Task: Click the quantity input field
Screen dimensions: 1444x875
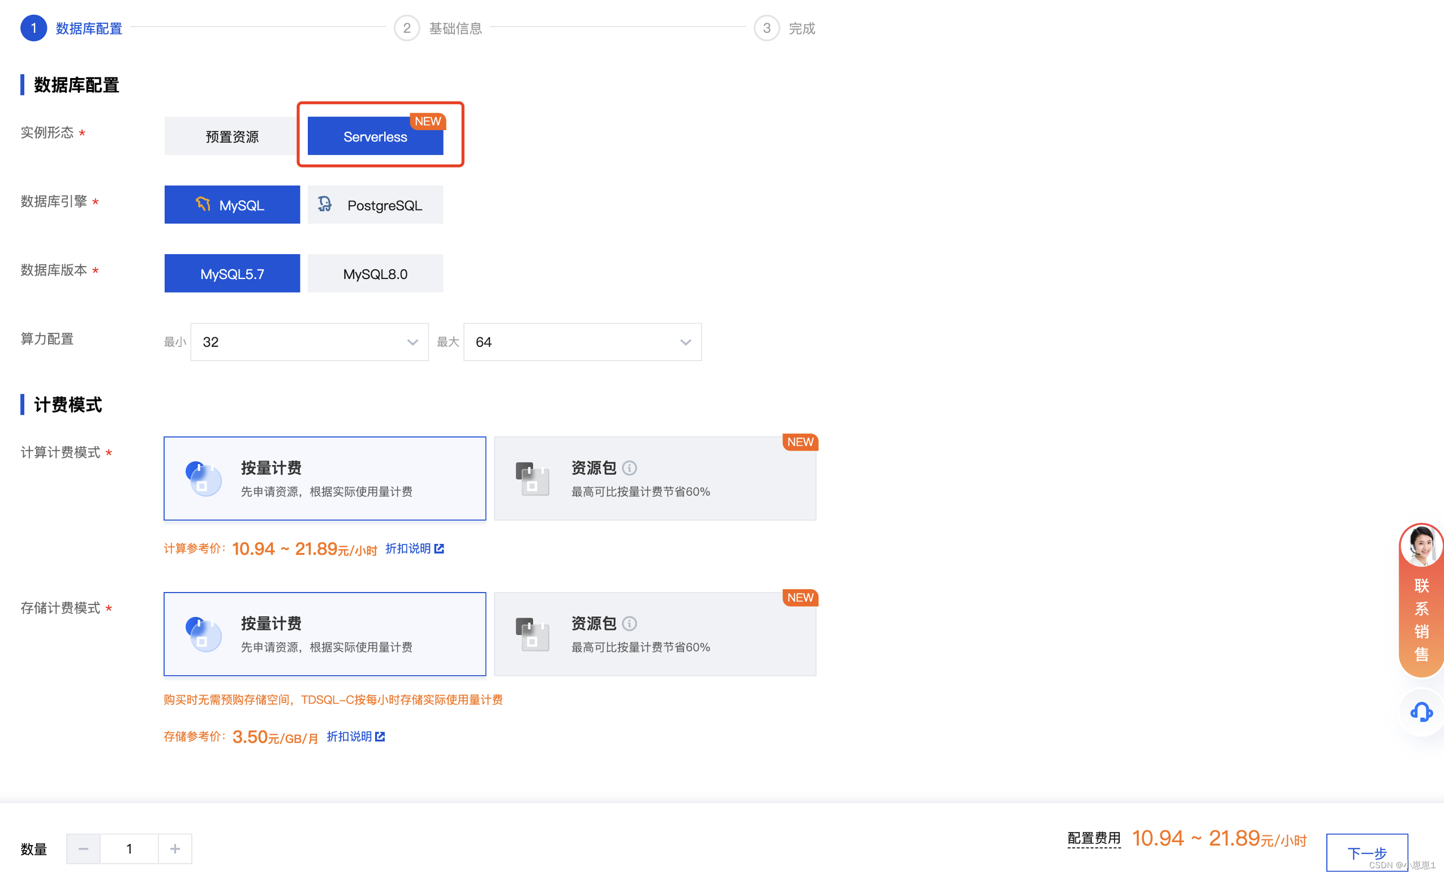Action: [129, 848]
